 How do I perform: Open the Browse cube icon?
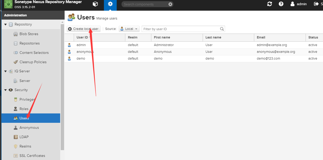pyautogui.click(x=95, y=4)
